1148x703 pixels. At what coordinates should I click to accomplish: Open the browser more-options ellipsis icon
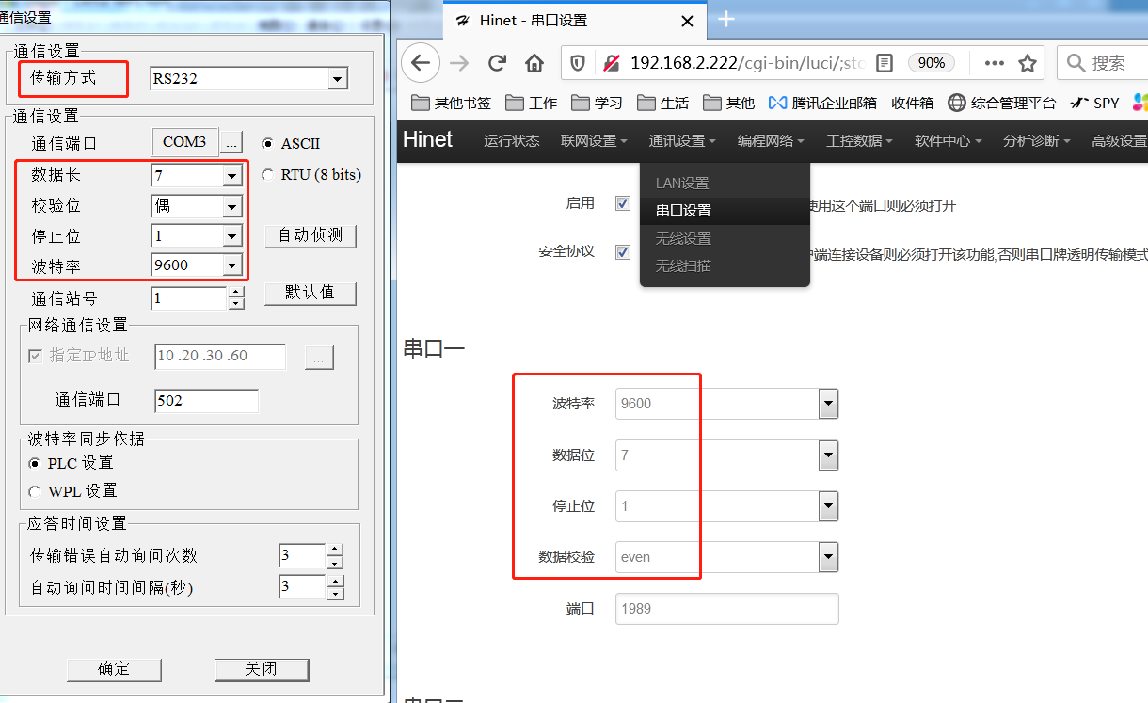(x=993, y=63)
